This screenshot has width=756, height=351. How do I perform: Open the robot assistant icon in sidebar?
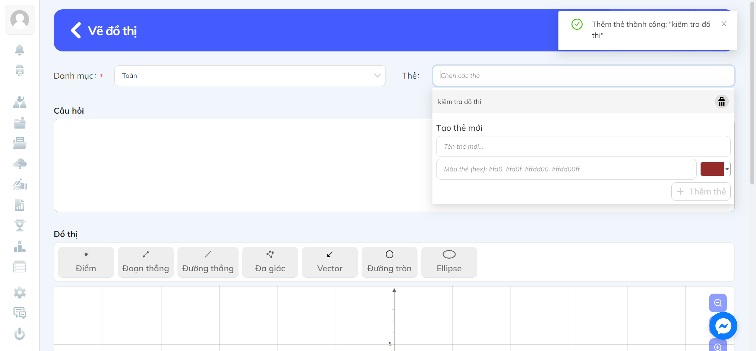(x=20, y=70)
